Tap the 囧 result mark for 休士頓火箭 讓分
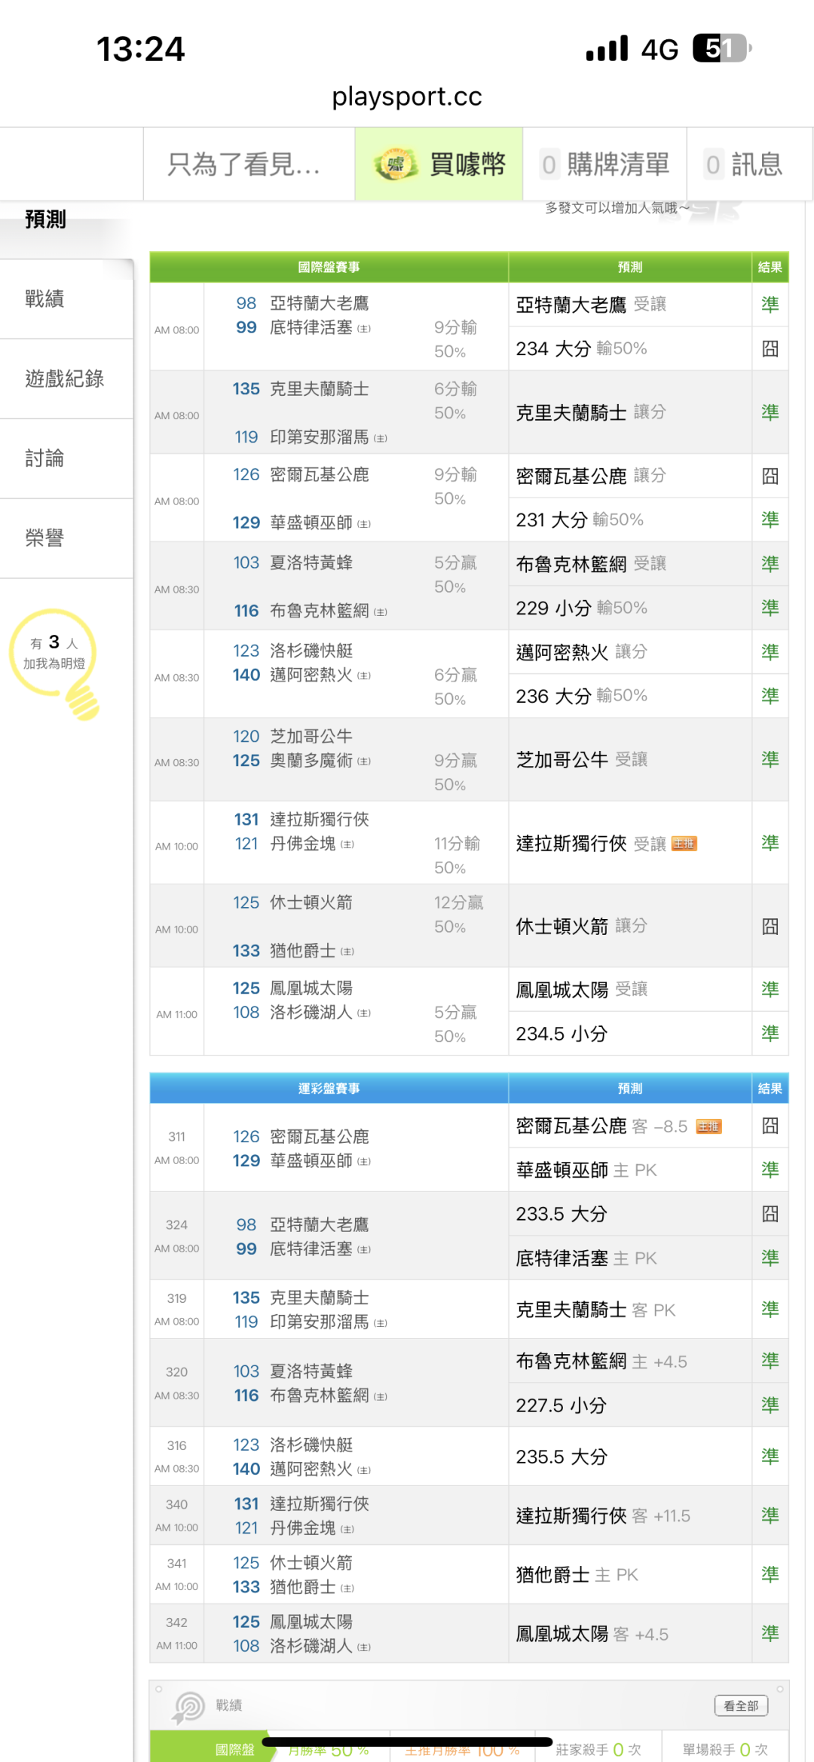Viewport: 814px width, 1762px height. click(x=770, y=926)
